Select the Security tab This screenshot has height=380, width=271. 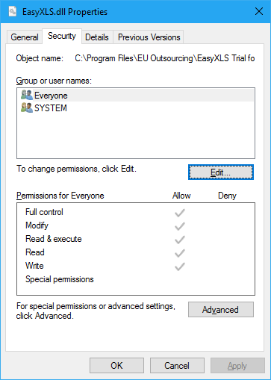(x=62, y=37)
